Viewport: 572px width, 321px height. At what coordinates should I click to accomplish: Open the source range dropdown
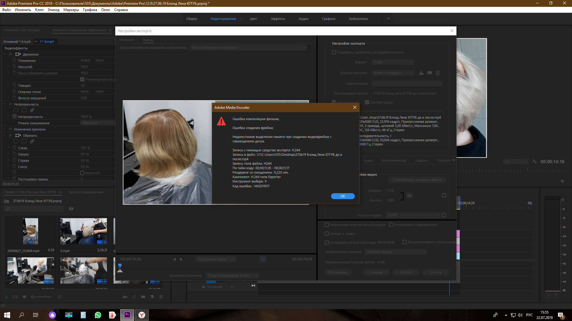(232, 276)
